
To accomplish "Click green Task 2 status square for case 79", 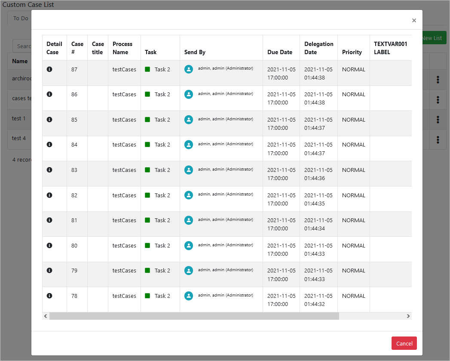I will [x=147, y=271].
